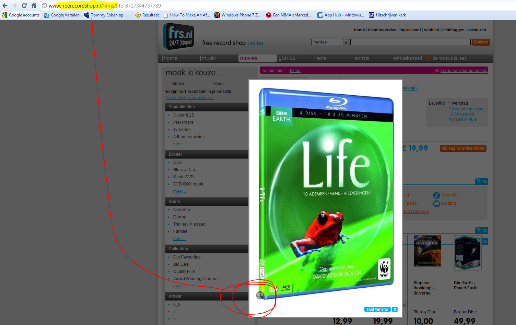Open Windows Phone 7 Z... bookmark

[x=238, y=15]
